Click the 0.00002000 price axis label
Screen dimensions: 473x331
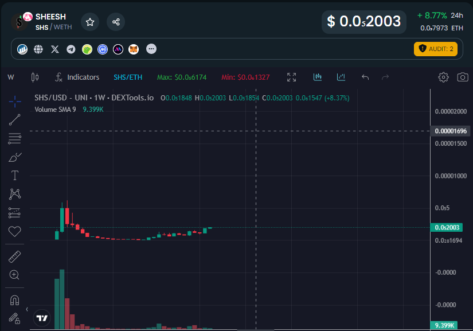[451, 111]
